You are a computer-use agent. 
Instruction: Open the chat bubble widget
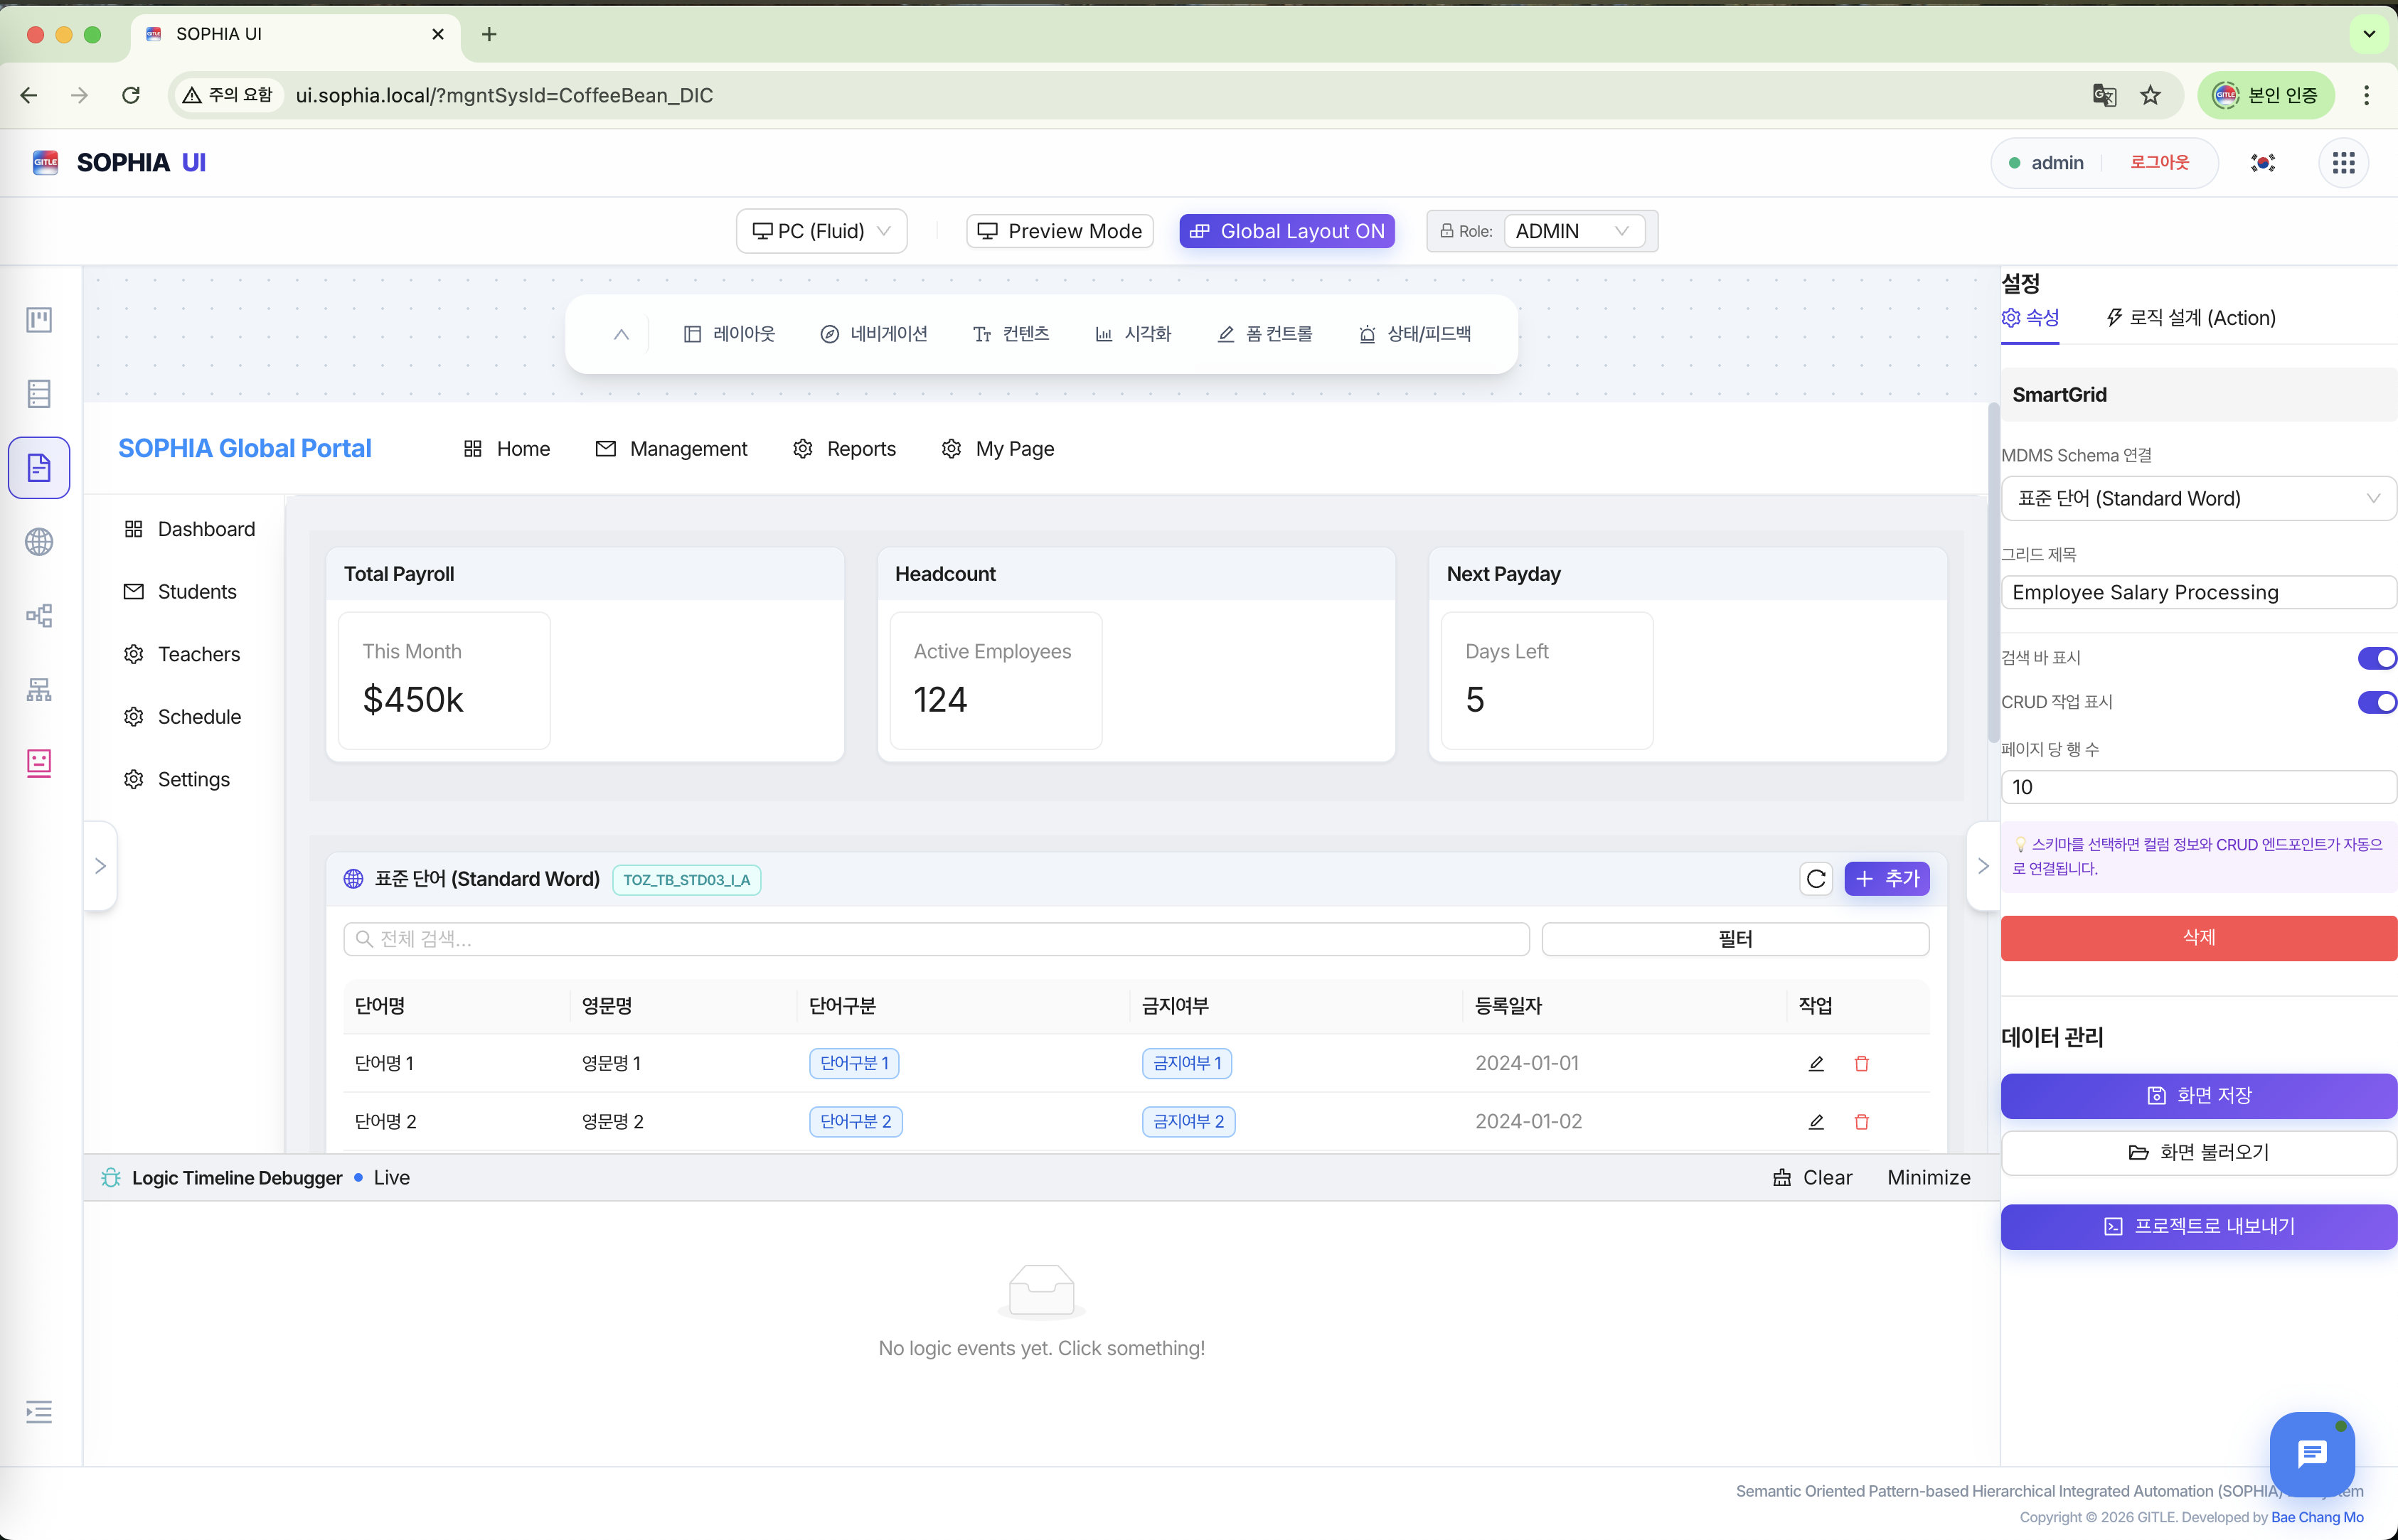(x=2312, y=1454)
